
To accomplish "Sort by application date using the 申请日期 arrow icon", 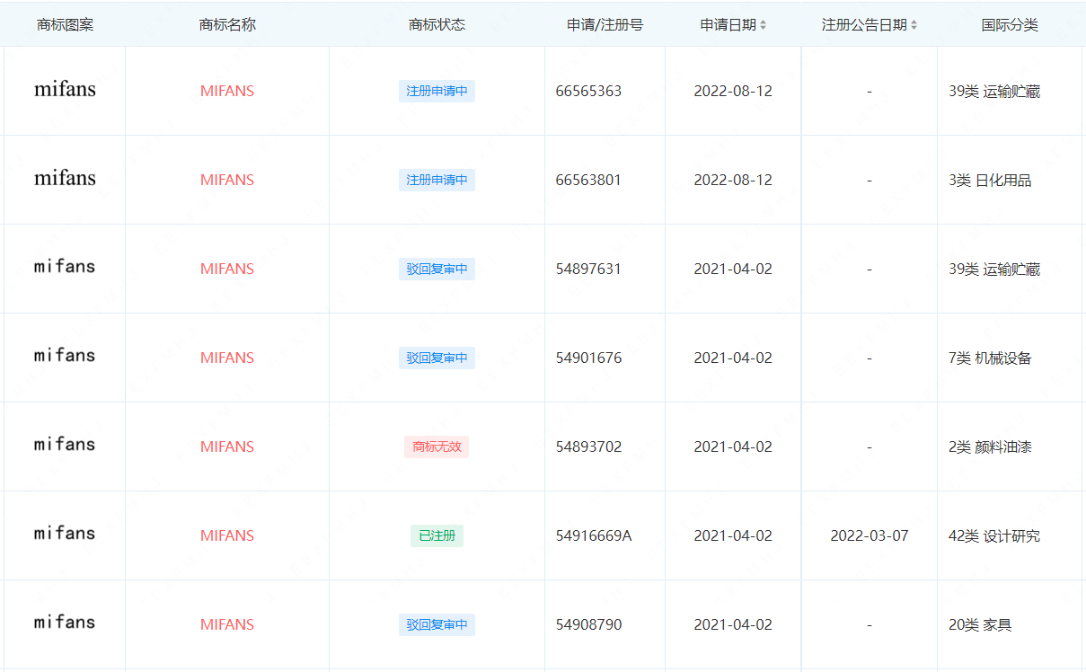I will (764, 25).
